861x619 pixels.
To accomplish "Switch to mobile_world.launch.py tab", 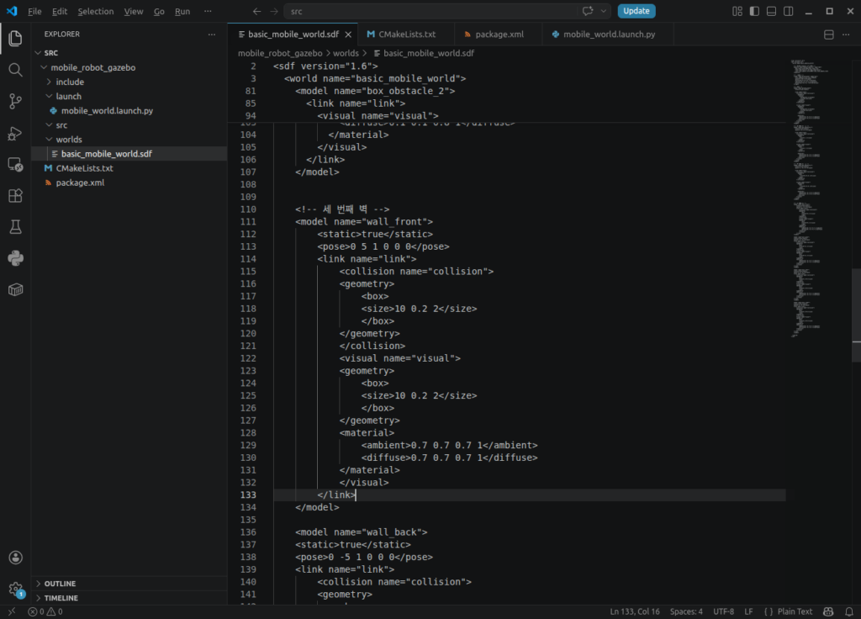I will pyautogui.click(x=608, y=34).
